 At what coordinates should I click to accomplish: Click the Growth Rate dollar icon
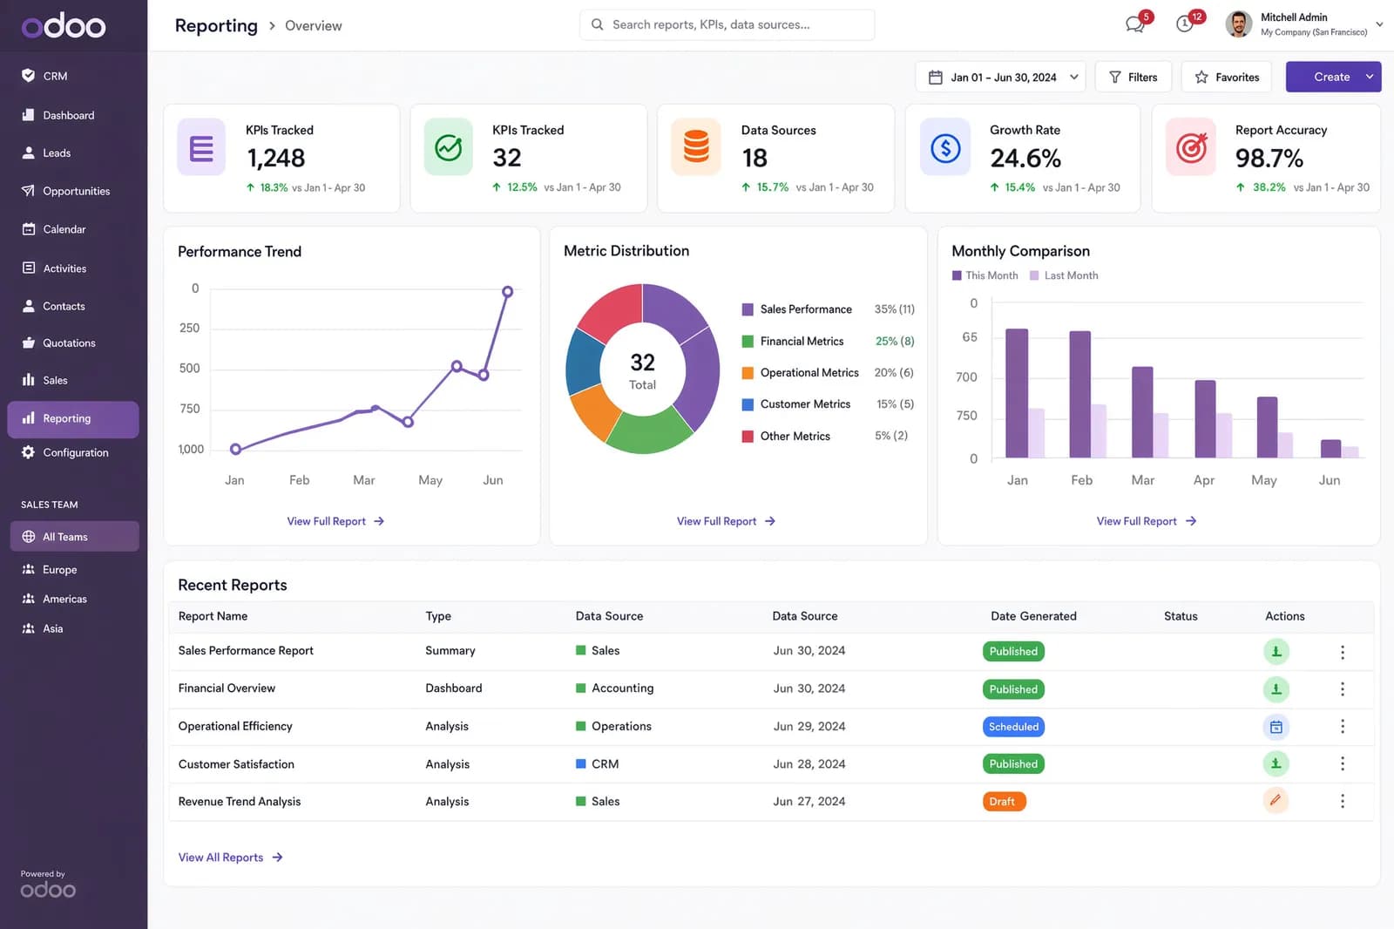[x=945, y=147]
